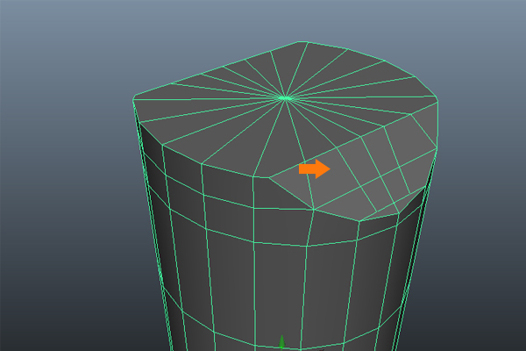Click the green Y-axis manipulator arrow handle
Screen dimensions: 526x351
point(281,342)
